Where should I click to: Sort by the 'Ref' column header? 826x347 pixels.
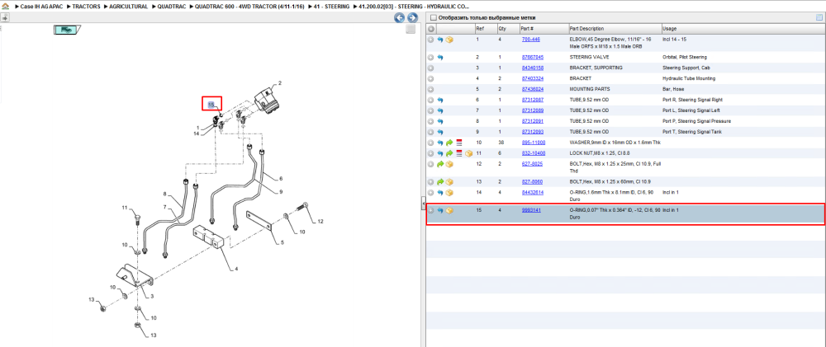pos(485,29)
